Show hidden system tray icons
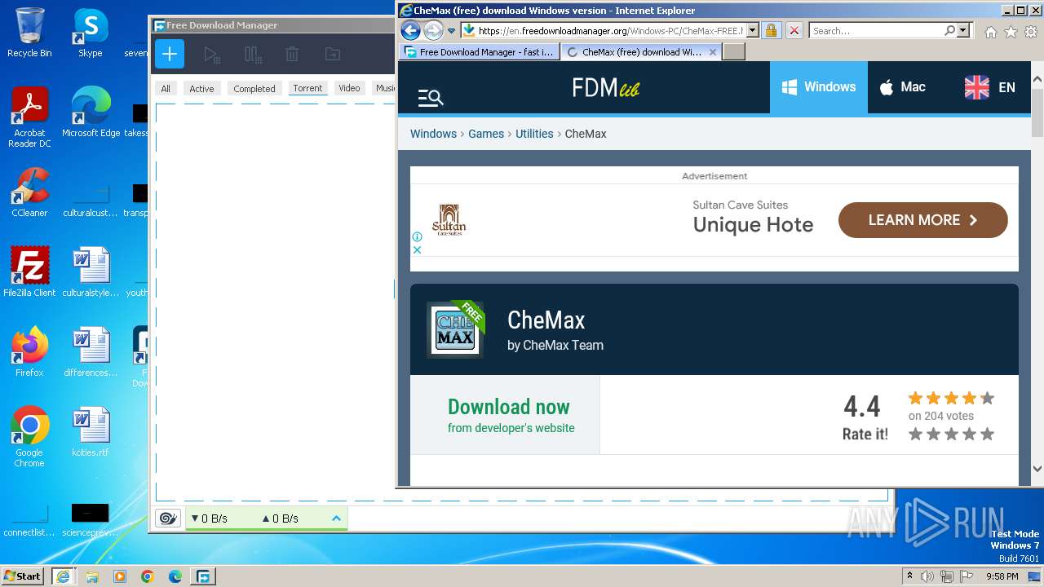The height and width of the screenshot is (587, 1044). coord(909,576)
